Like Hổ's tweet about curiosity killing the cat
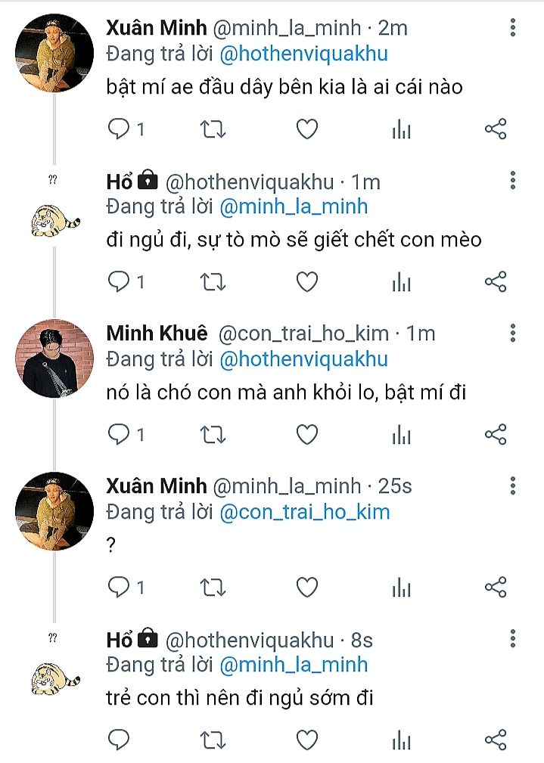Image resolution: width=544 pixels, height=763 pixels. [x=306, y=282]
